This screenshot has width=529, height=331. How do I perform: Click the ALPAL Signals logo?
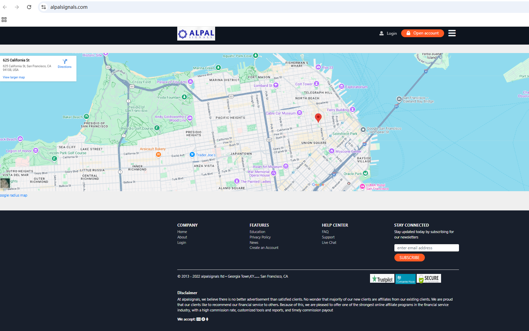click(x=196, y=34)
